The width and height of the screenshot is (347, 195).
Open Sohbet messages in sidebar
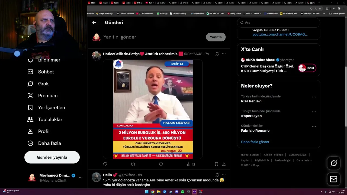[x=41, y=72]
